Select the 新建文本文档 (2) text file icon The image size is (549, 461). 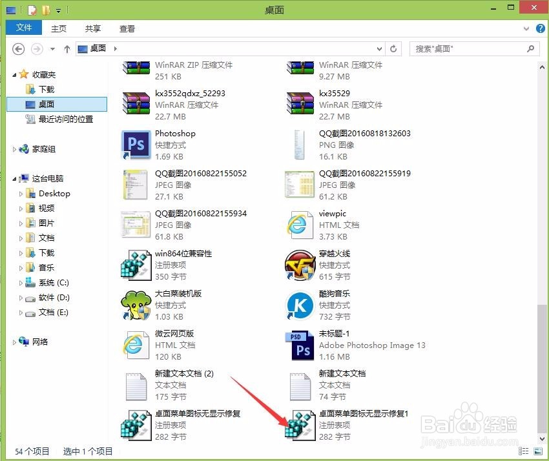(136, 387)
